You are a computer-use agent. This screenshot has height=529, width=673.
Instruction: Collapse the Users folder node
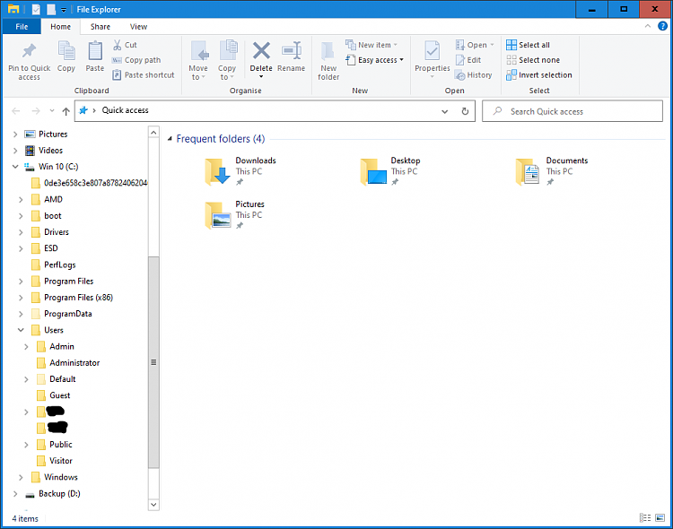coord(21,330)
